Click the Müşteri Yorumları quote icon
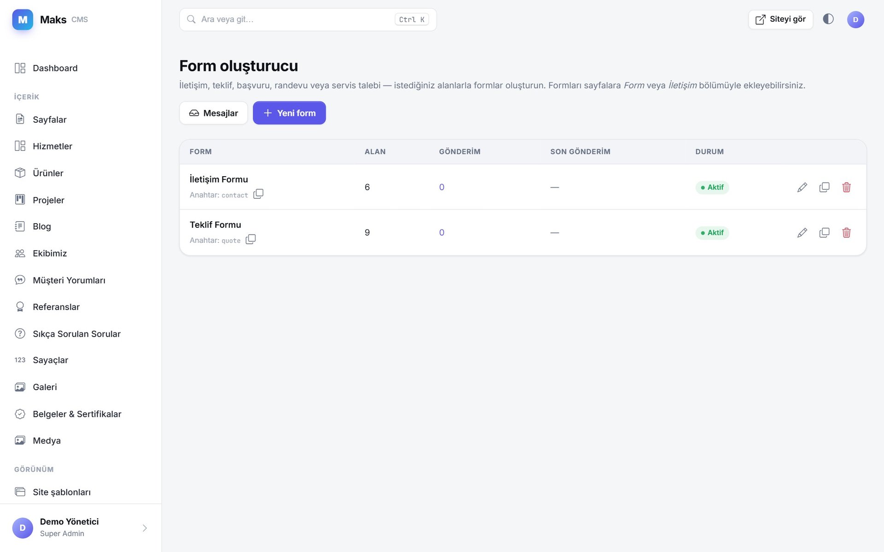The width and height of the screenshot is (884, 552). tap(20, 280)
